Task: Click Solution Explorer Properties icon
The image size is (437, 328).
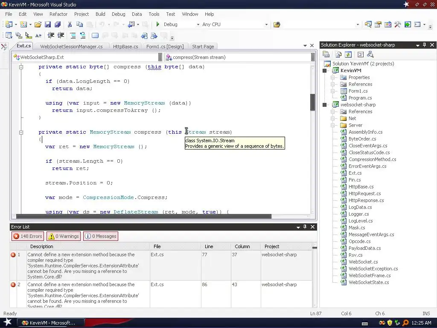Action: click(x=326, y=54)
